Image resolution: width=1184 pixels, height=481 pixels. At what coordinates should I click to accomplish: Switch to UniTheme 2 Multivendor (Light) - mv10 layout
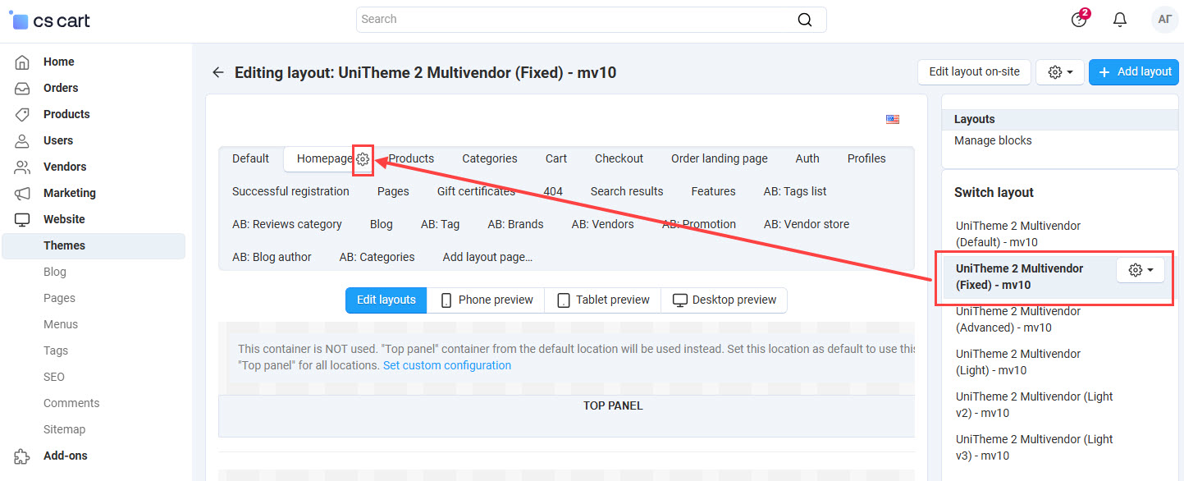[1018, 362]
